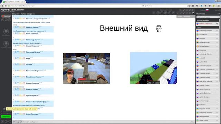Select participant Алексей Чечель in list

pyautogui.click(x=208, y=73)
